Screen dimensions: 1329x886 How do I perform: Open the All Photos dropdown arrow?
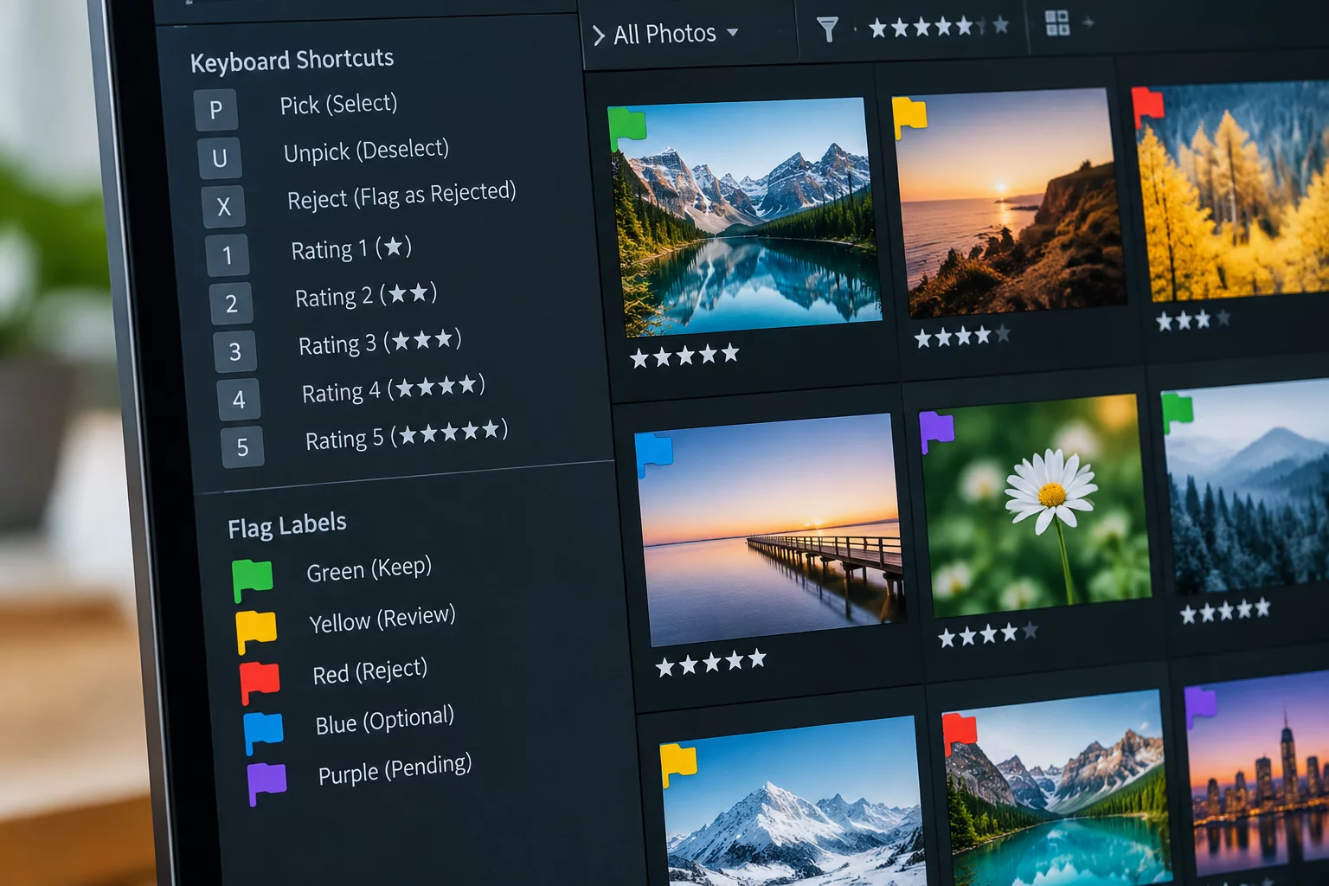pyautogui.click(x=733, y=33)
